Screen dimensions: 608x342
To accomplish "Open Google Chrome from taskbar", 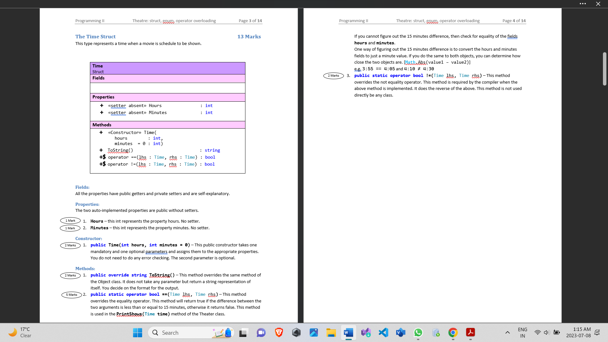I will 453,332.
